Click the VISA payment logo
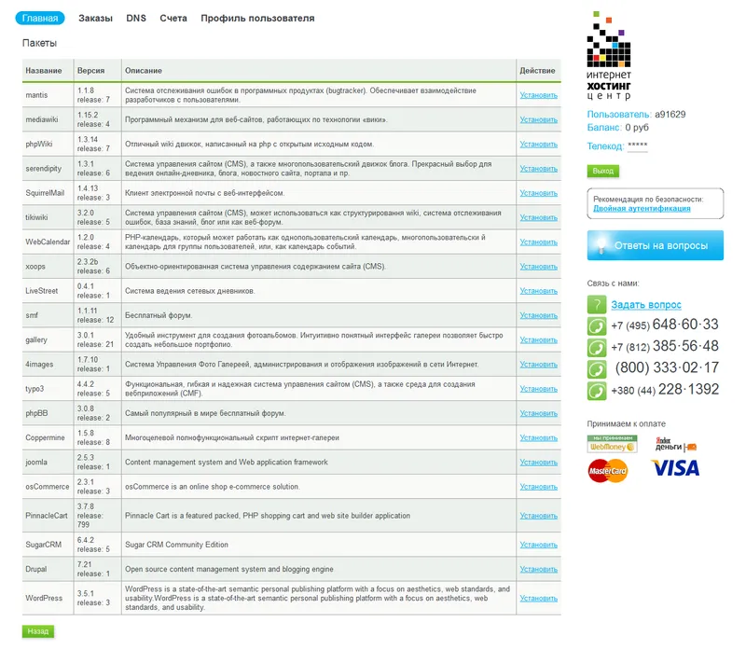Viewport: 746px width, 650px height. (x=675, y=468)
